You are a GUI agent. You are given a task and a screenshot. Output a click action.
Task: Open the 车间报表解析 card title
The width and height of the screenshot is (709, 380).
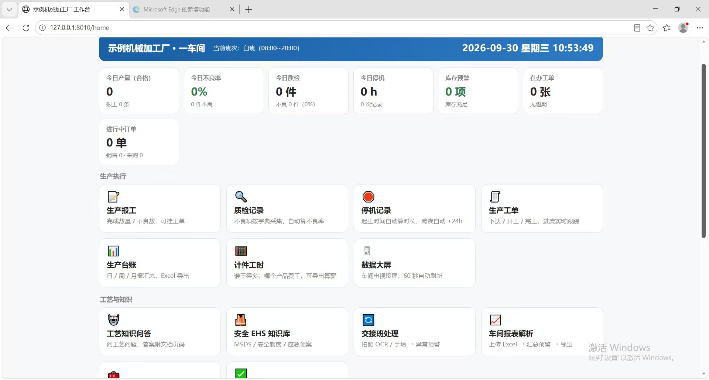point(511,334)
